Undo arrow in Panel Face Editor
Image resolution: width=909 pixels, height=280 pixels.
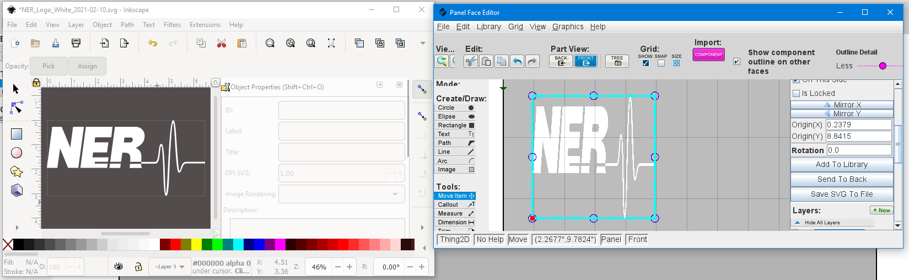(517, 61)
